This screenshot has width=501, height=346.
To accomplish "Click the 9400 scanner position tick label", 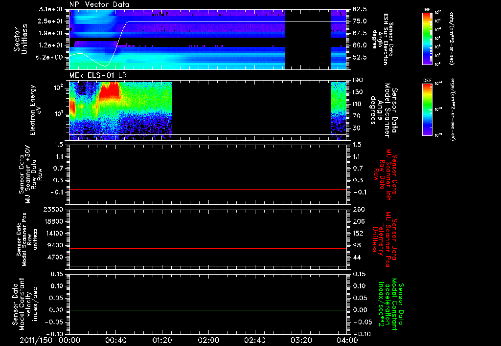I will point(55,245).
